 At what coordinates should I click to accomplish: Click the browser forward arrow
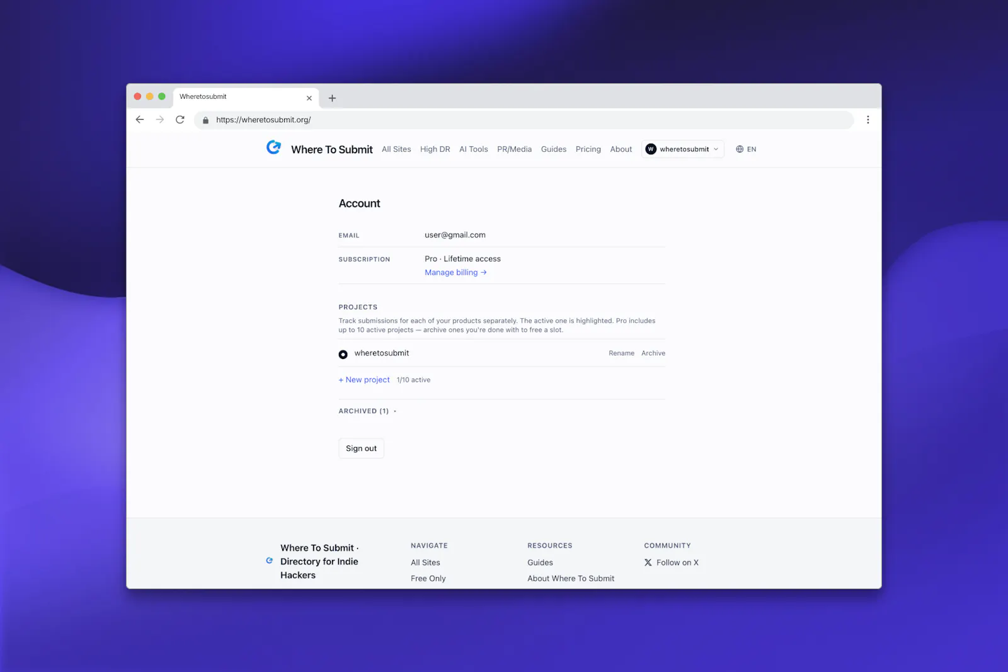click(160, 120)
